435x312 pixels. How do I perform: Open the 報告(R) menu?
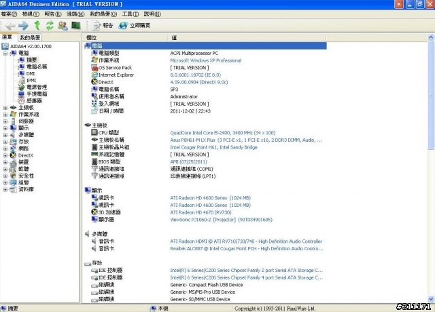(x=53, y=14)
